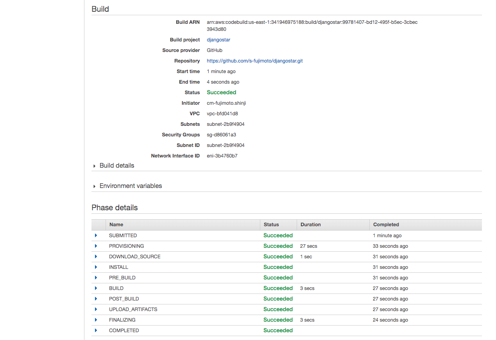Expand the BUILD phase row arrow
The height and width of the screenshot is (340, 496).
(x=96, y=288)
